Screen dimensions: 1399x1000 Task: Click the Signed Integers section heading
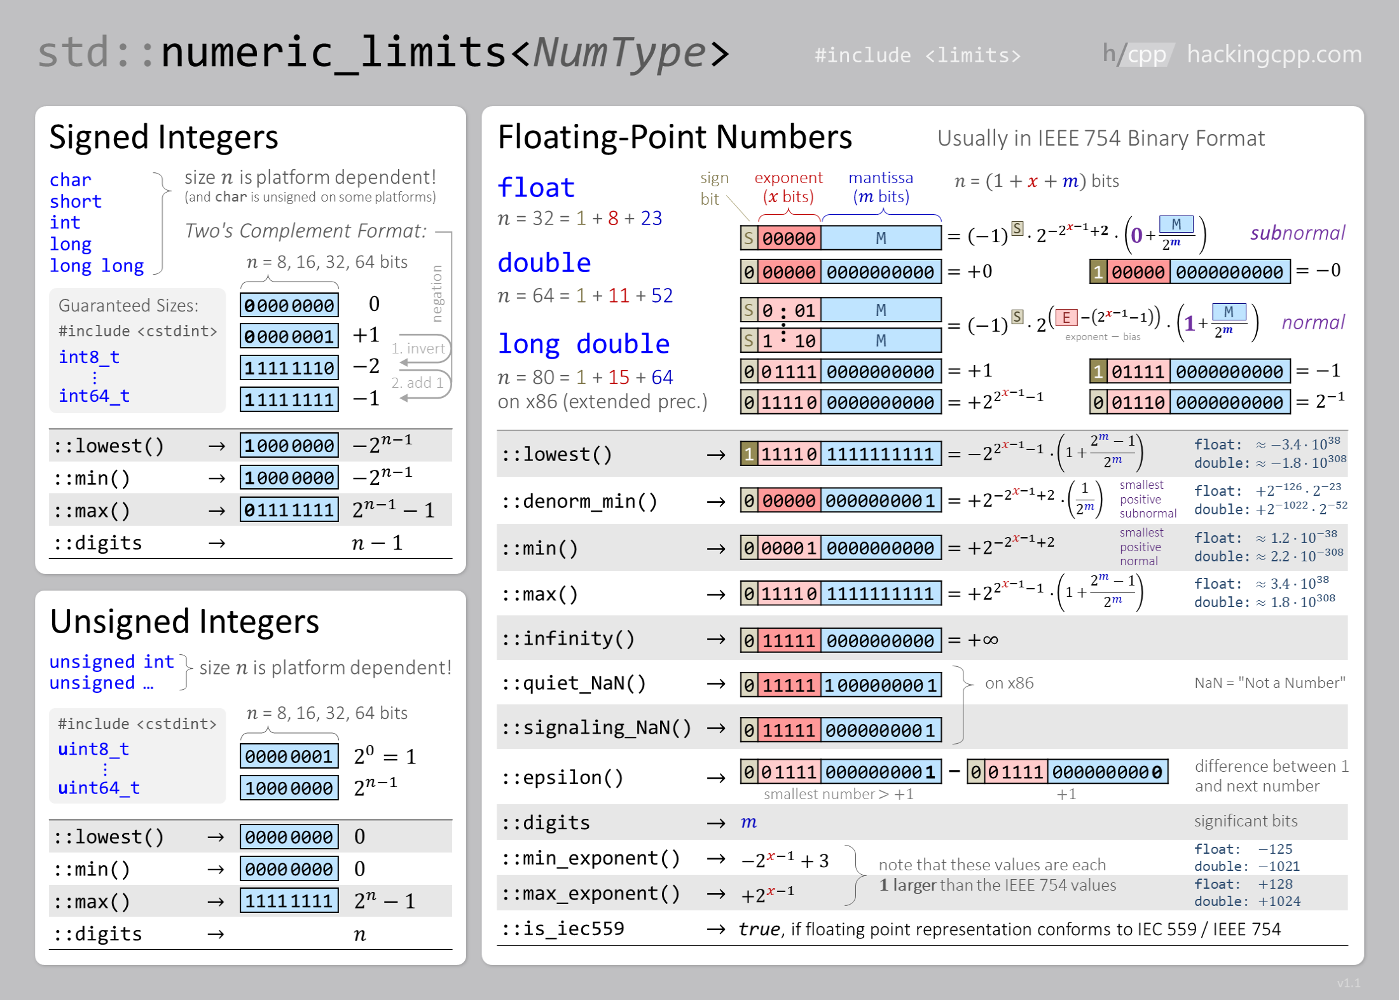[x=163, y=137]
